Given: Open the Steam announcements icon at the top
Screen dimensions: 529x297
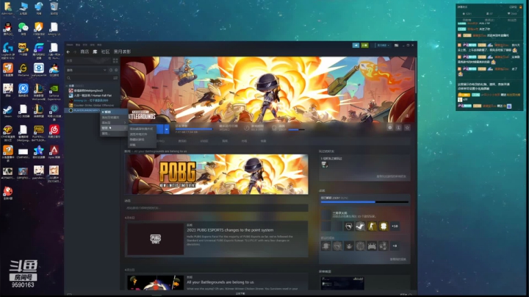Looking at the screenshot, I should [x=356, y=46].
